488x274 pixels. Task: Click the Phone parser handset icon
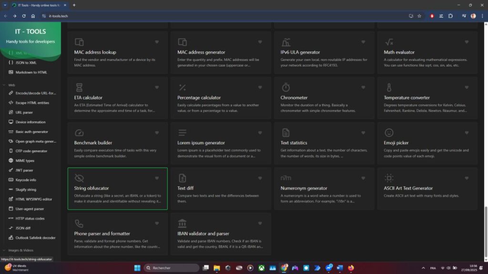click(79, 224)
